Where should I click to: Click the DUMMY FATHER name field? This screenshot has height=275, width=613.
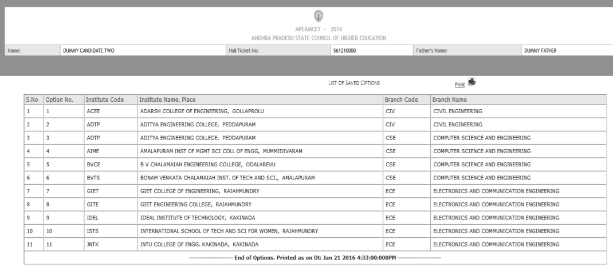point(540,51)
